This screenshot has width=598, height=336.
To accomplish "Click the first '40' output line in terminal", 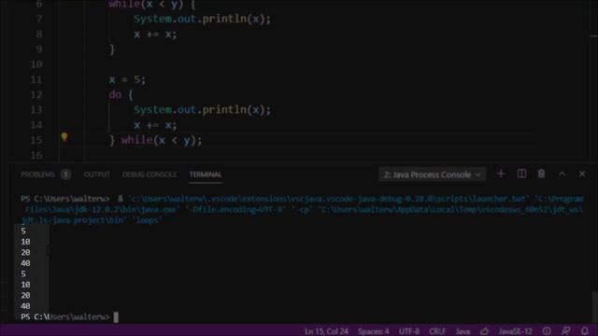I will 25,263.
